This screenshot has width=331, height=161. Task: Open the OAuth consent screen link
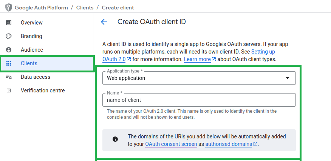click(171, 144)
